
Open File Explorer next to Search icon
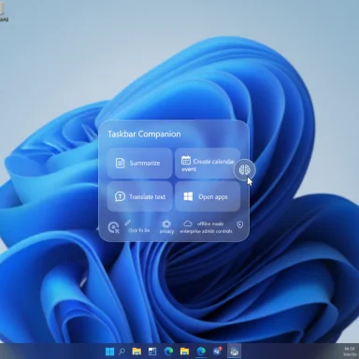[x=136, y=352]
